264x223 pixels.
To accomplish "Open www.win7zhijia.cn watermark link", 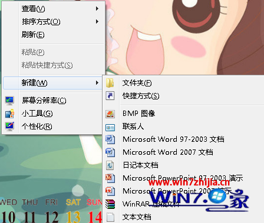I will click(x=189, y=183).
